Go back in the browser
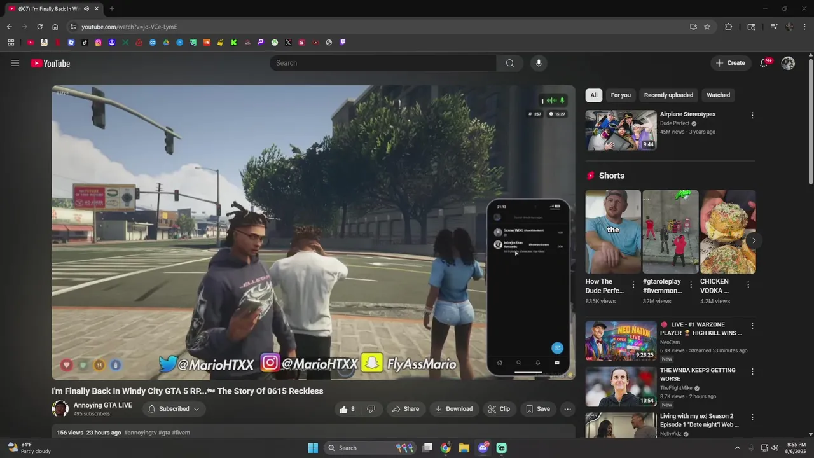This screenshot has height=458, width=814. tap(9, 27)
